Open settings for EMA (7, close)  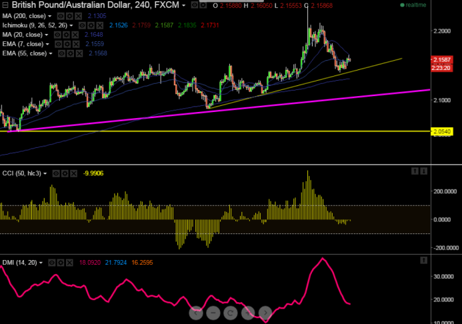click(x=67, y=44)
